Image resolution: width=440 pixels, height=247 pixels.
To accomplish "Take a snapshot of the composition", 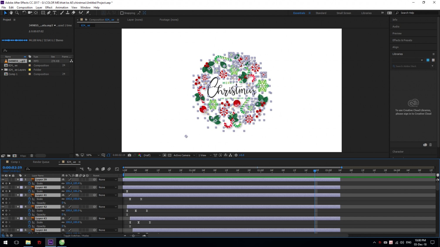I will click(x=129, y=155).
